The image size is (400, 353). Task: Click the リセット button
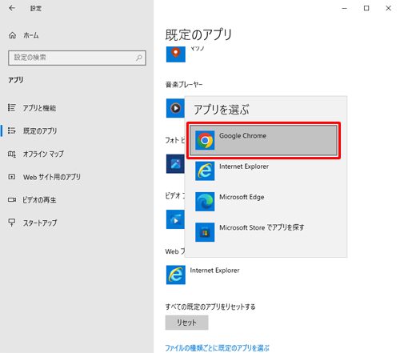pyautogui.click(x=186, y=323)
